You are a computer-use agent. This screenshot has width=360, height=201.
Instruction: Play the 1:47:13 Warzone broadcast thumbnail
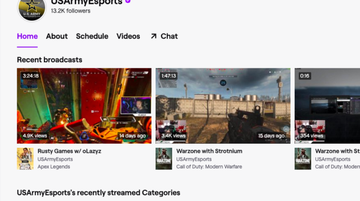point(223,106)
